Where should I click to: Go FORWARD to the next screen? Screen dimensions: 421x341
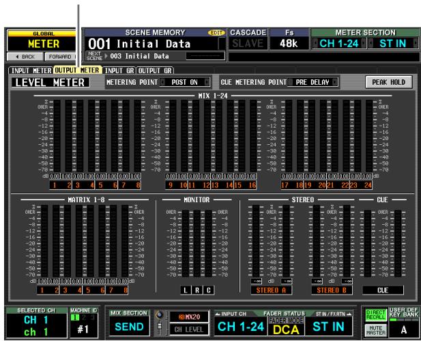click(60, 57)
